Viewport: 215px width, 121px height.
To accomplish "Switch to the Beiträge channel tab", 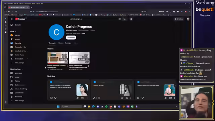I will [x=68, y=43].
